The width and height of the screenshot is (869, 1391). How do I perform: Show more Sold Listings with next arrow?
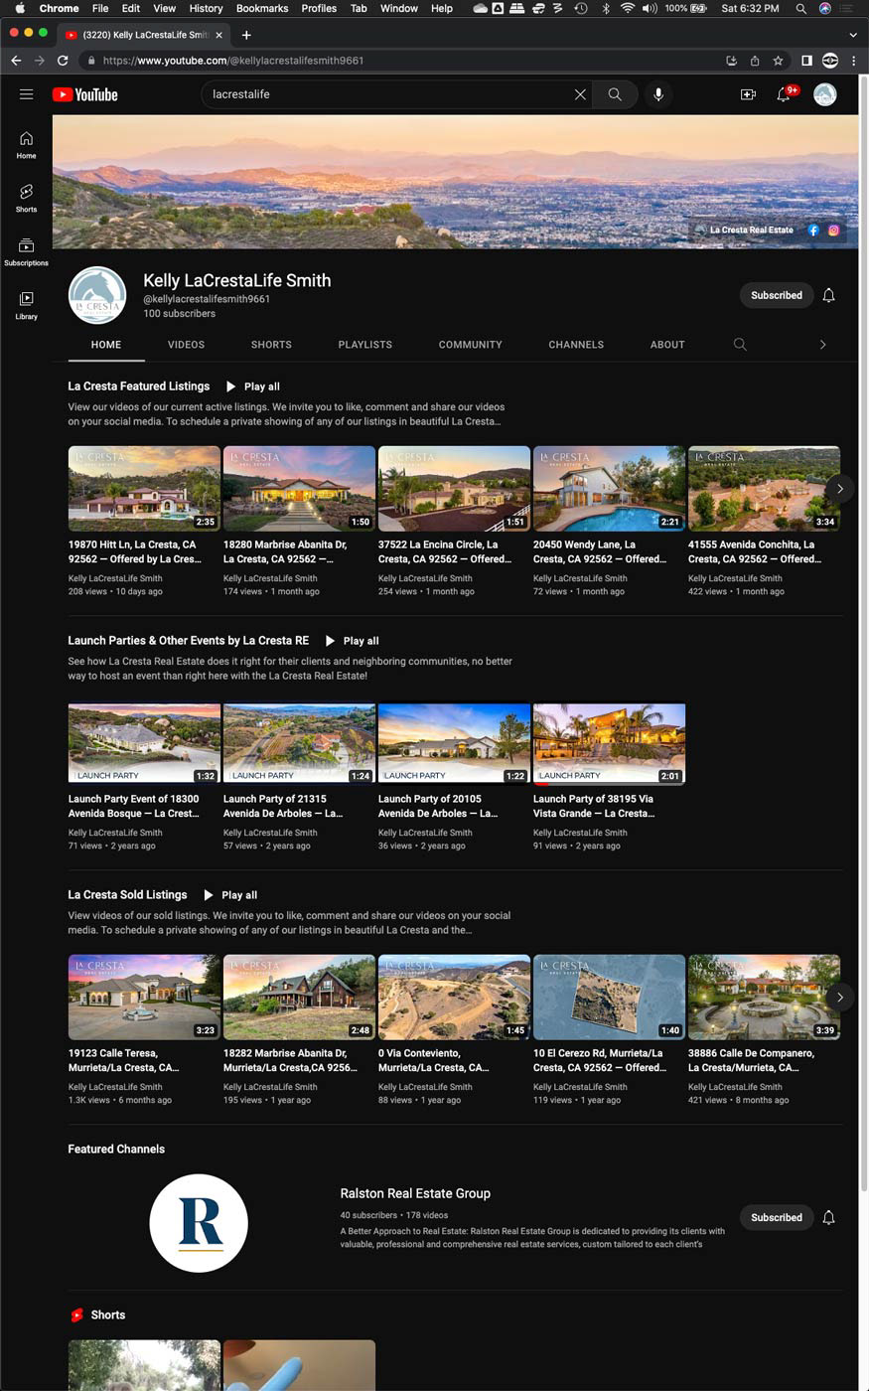(x=840, y=997)
